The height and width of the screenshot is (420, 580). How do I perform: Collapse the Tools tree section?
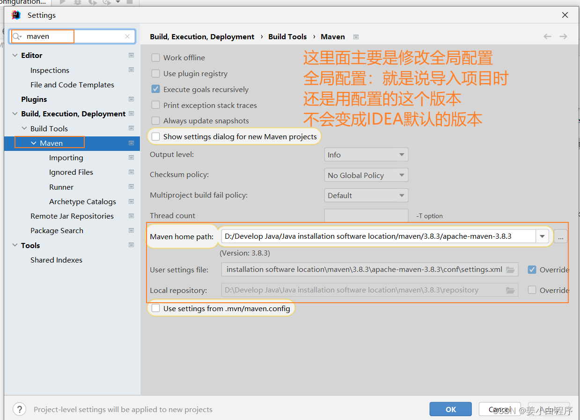(x=15, y=245)
